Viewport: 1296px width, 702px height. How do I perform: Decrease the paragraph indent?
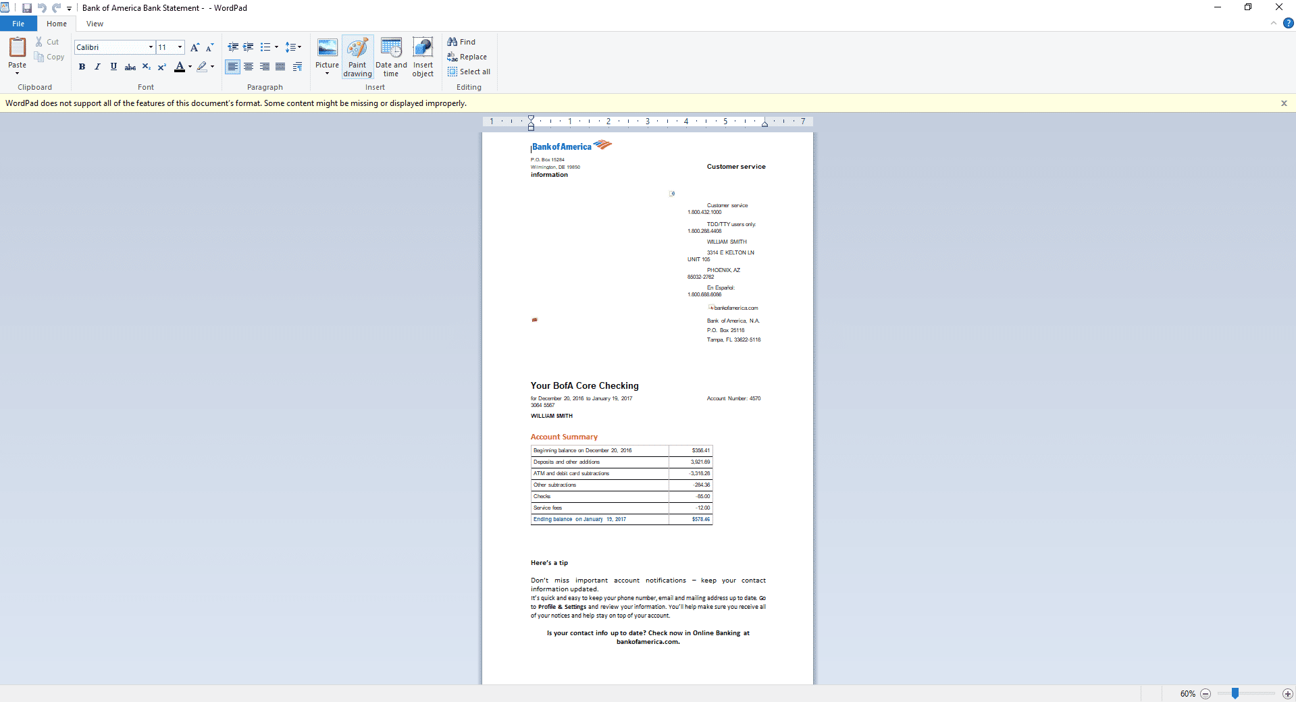point(233,47)
